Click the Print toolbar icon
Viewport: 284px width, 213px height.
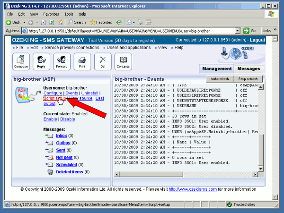82,61
